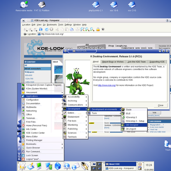Click the Stop icon in Konqueror toolbar
Viewport: 171px width, 171px height.
pyautogui.click(x=51, y=29)
